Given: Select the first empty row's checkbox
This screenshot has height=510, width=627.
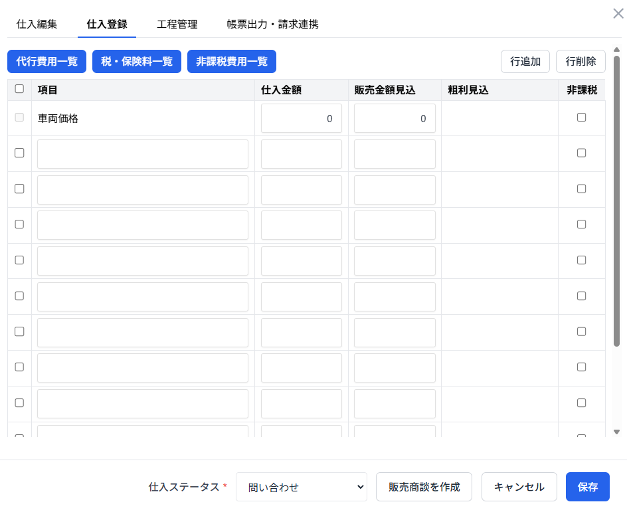Looking at the screenshot, I should [19, 153].
